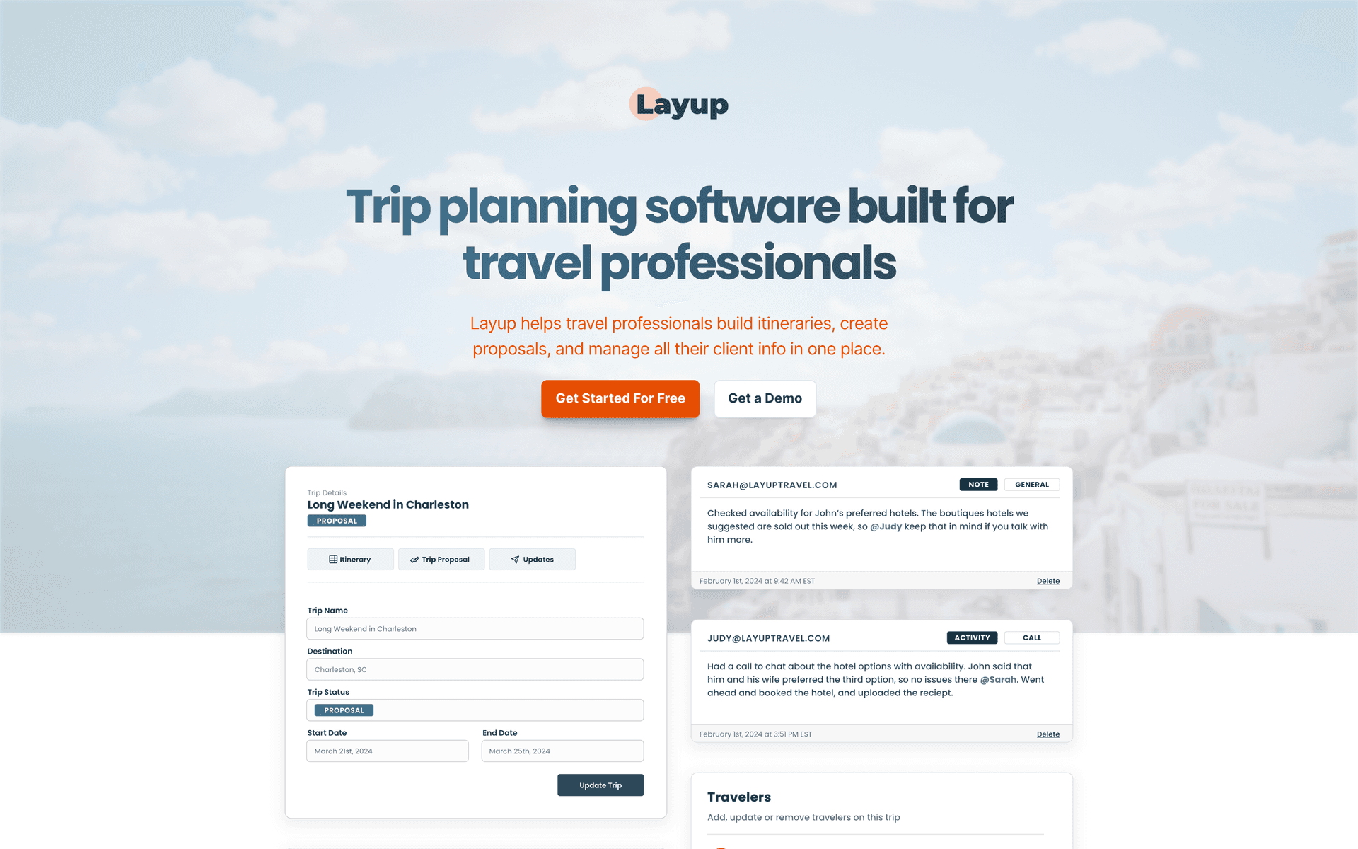Click the NOTE tag icon on Sarah's entry
The width and height of the screenshot is (1358, 849).
click(x=979, y=484)
